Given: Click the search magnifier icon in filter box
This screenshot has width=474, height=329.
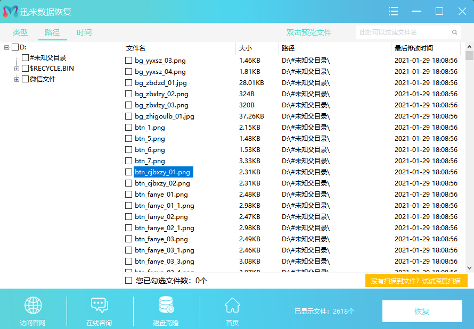Looking at the screenshot, I should [x=454, y=32].
